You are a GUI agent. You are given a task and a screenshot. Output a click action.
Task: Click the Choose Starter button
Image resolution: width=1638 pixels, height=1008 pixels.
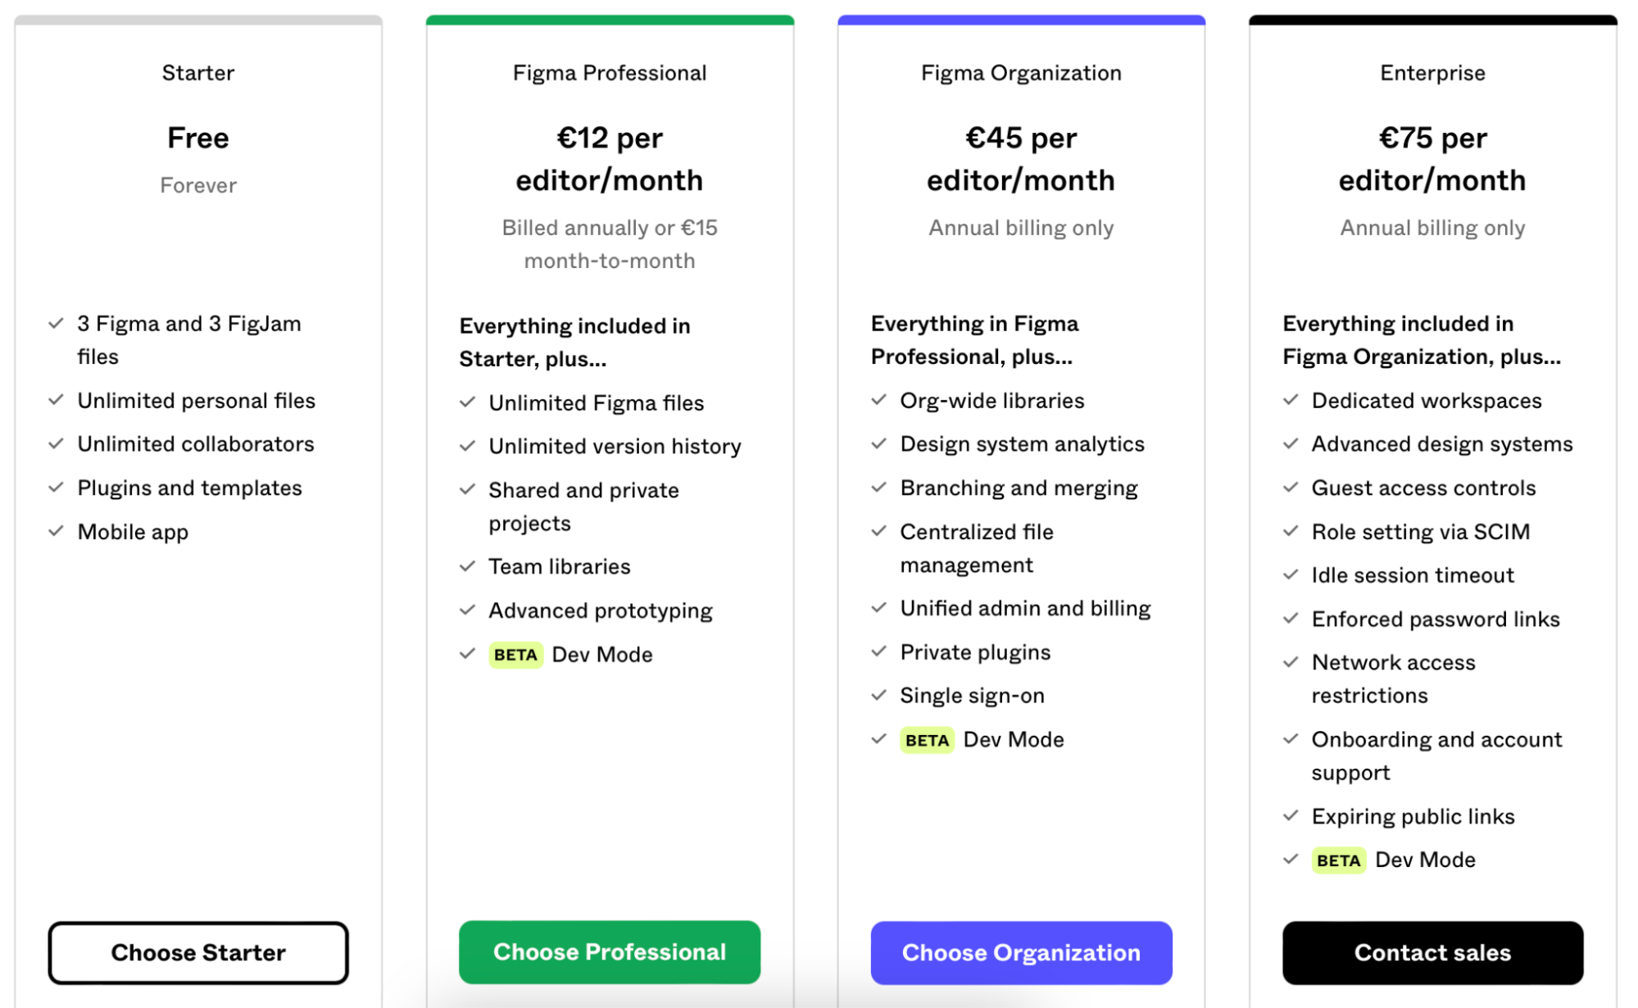(198, 952)
